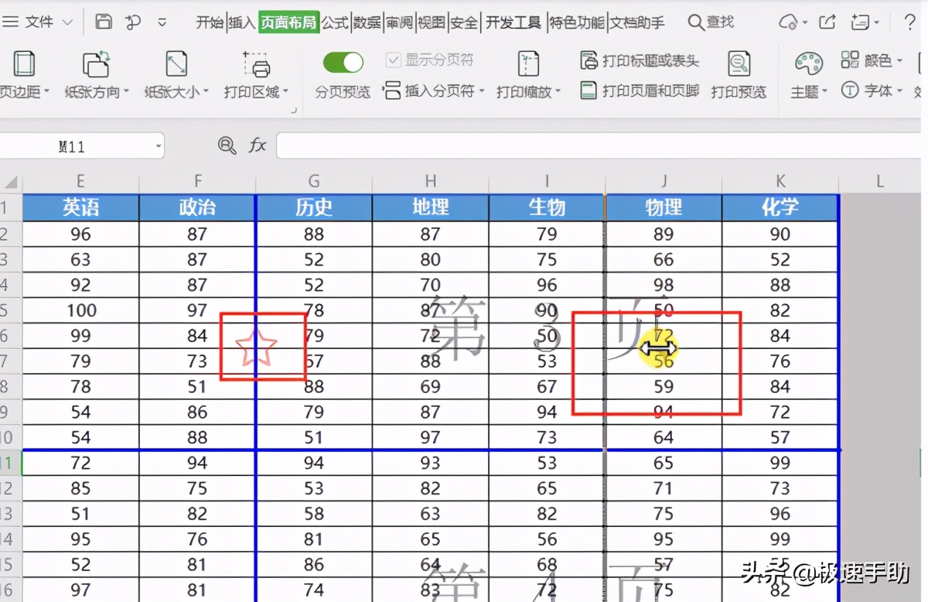Image resolution: width=928 pixels, height=602 pixels.
Task: Click the help question mark icon
Action: (910, 22)
